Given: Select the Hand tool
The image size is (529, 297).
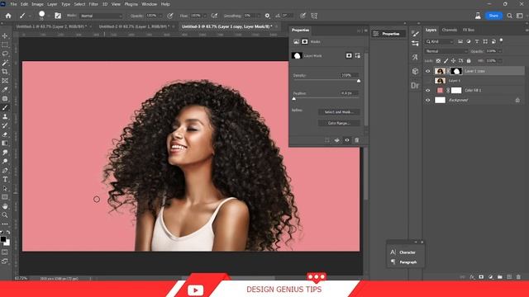Looking at the screenshot, I should tap(5, 206).
